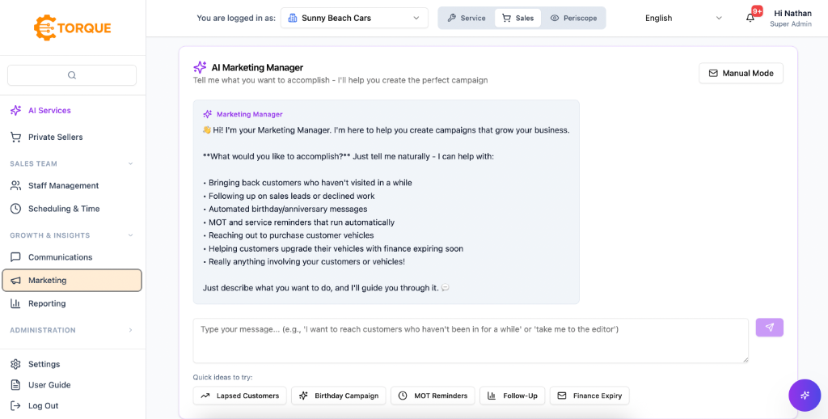Click the 'Marketing Manager' message header
The image size is (828, 419).
pos(249,114)
